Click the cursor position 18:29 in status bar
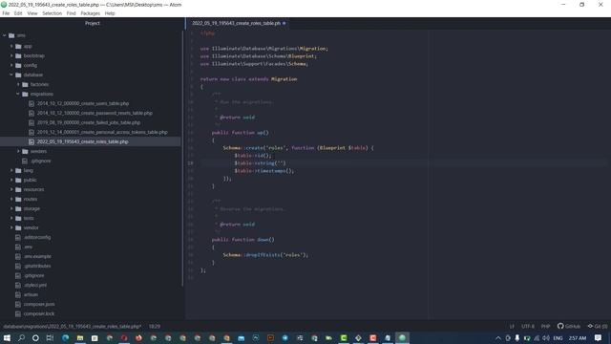The width and height of the screenshot is (611, 344). (x=155, y=327)
